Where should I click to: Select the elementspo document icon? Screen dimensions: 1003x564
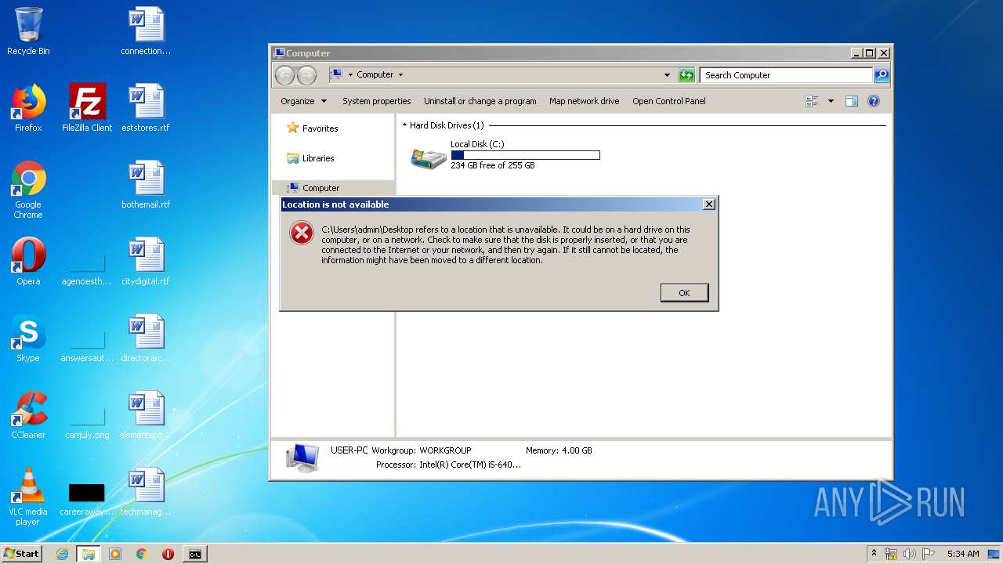coord(147,415)
